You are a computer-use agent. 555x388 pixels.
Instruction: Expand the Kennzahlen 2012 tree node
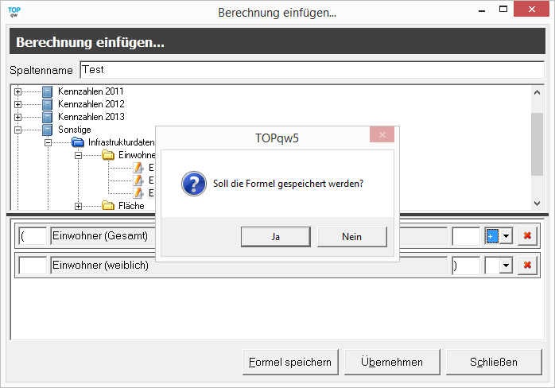point(17,104)
